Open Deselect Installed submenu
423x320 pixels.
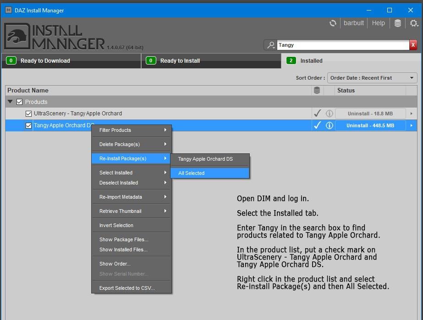tap(132, 183)
